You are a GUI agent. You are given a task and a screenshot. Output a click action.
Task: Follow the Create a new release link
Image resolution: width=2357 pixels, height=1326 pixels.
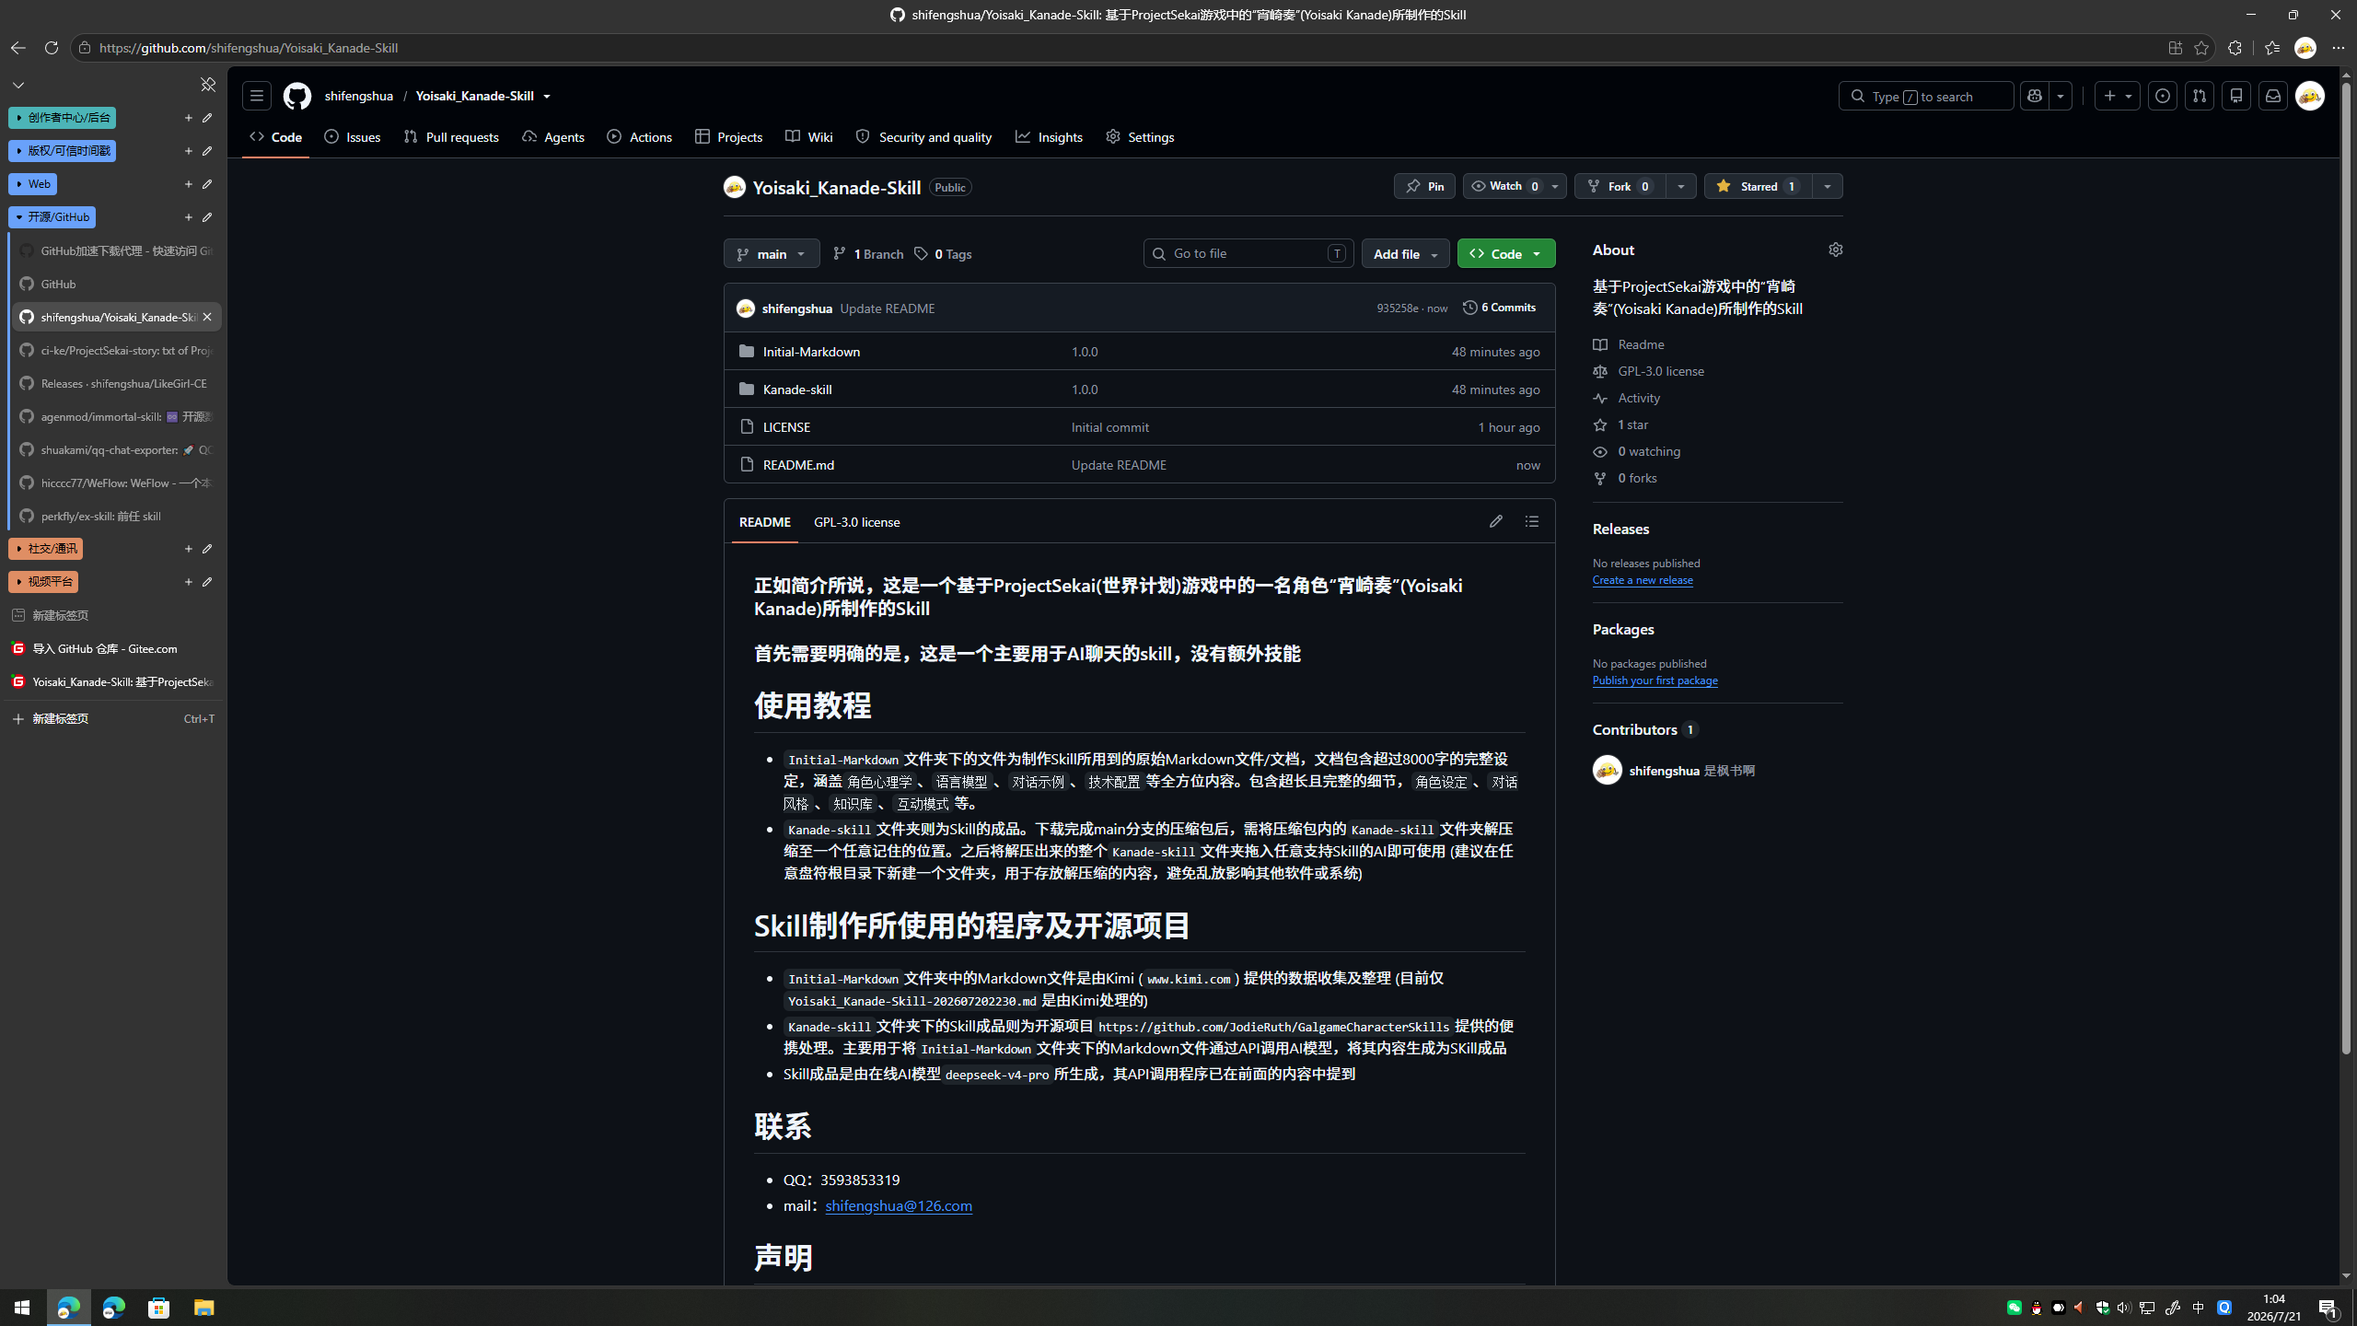coord(1643,580)
